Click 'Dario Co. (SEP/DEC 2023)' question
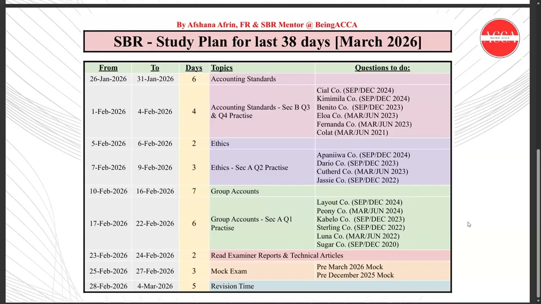This screenshot has width=541, height=304. (358, 163)
